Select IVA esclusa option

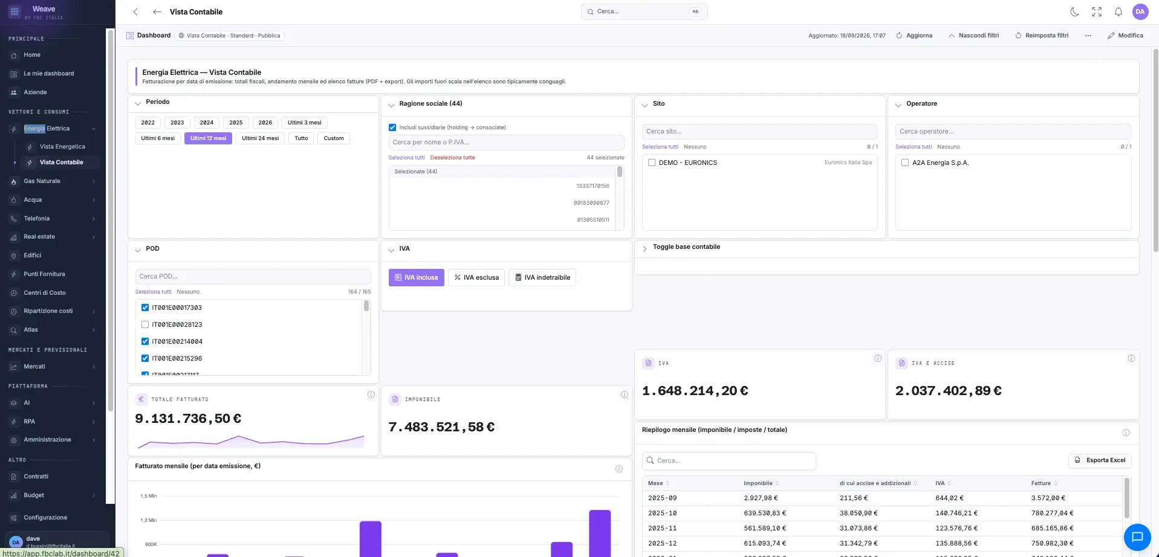(476, 277)
